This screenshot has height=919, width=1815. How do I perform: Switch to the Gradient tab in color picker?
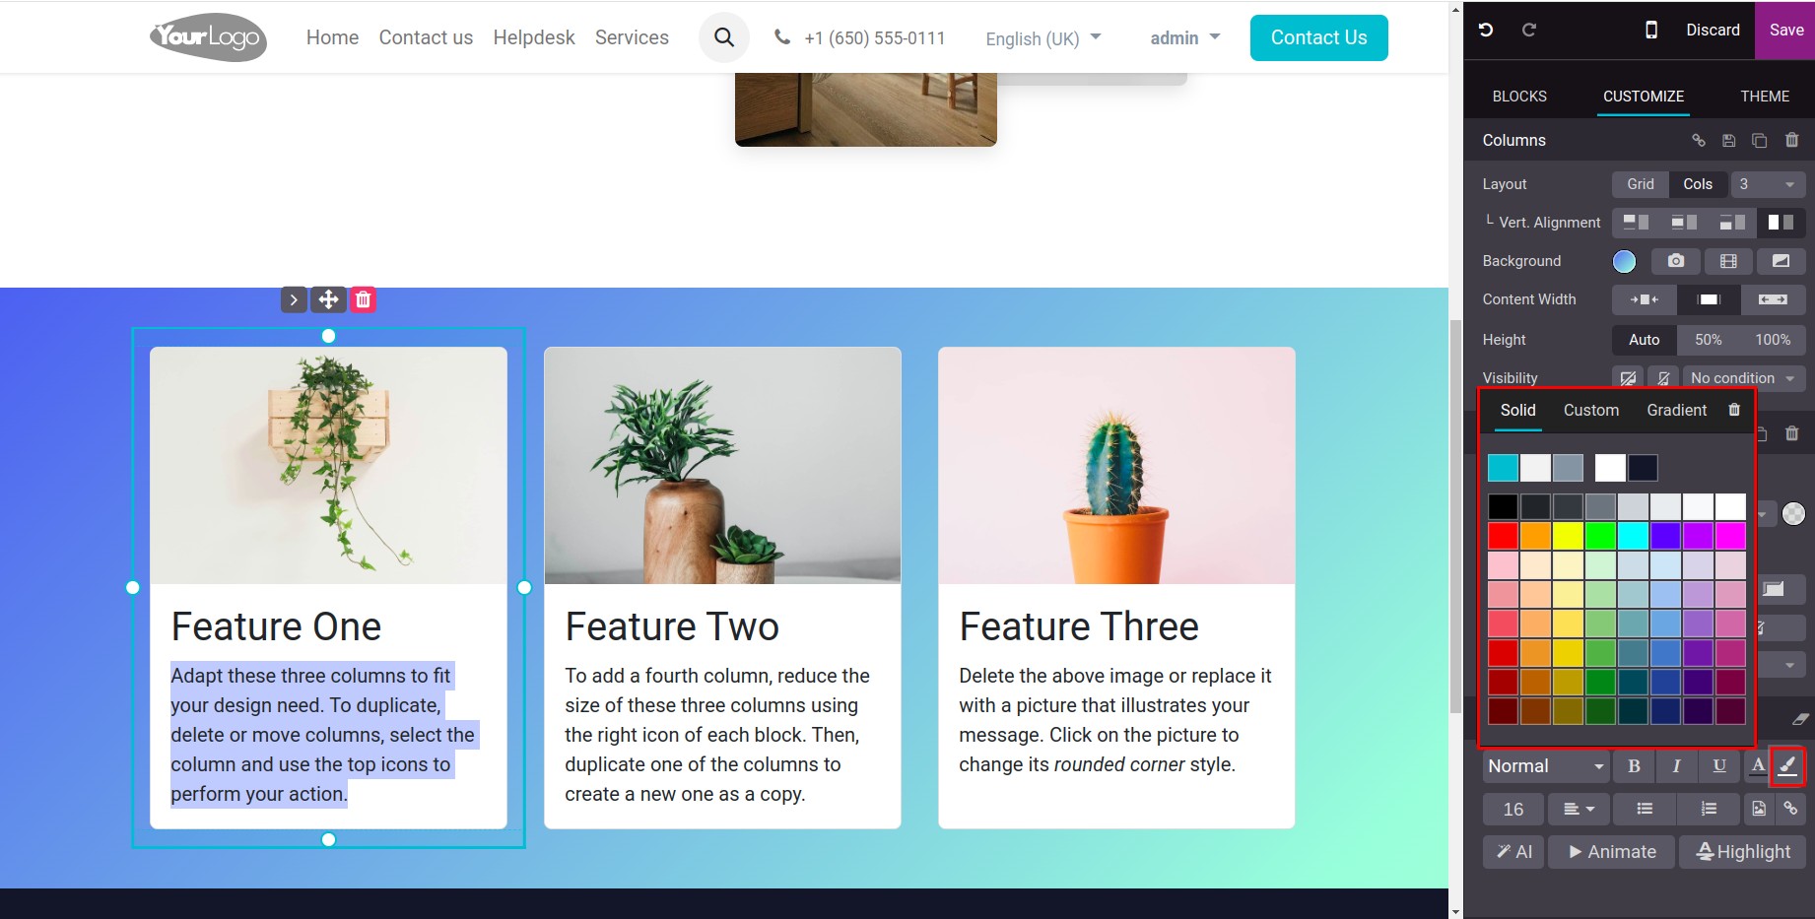1676,410
